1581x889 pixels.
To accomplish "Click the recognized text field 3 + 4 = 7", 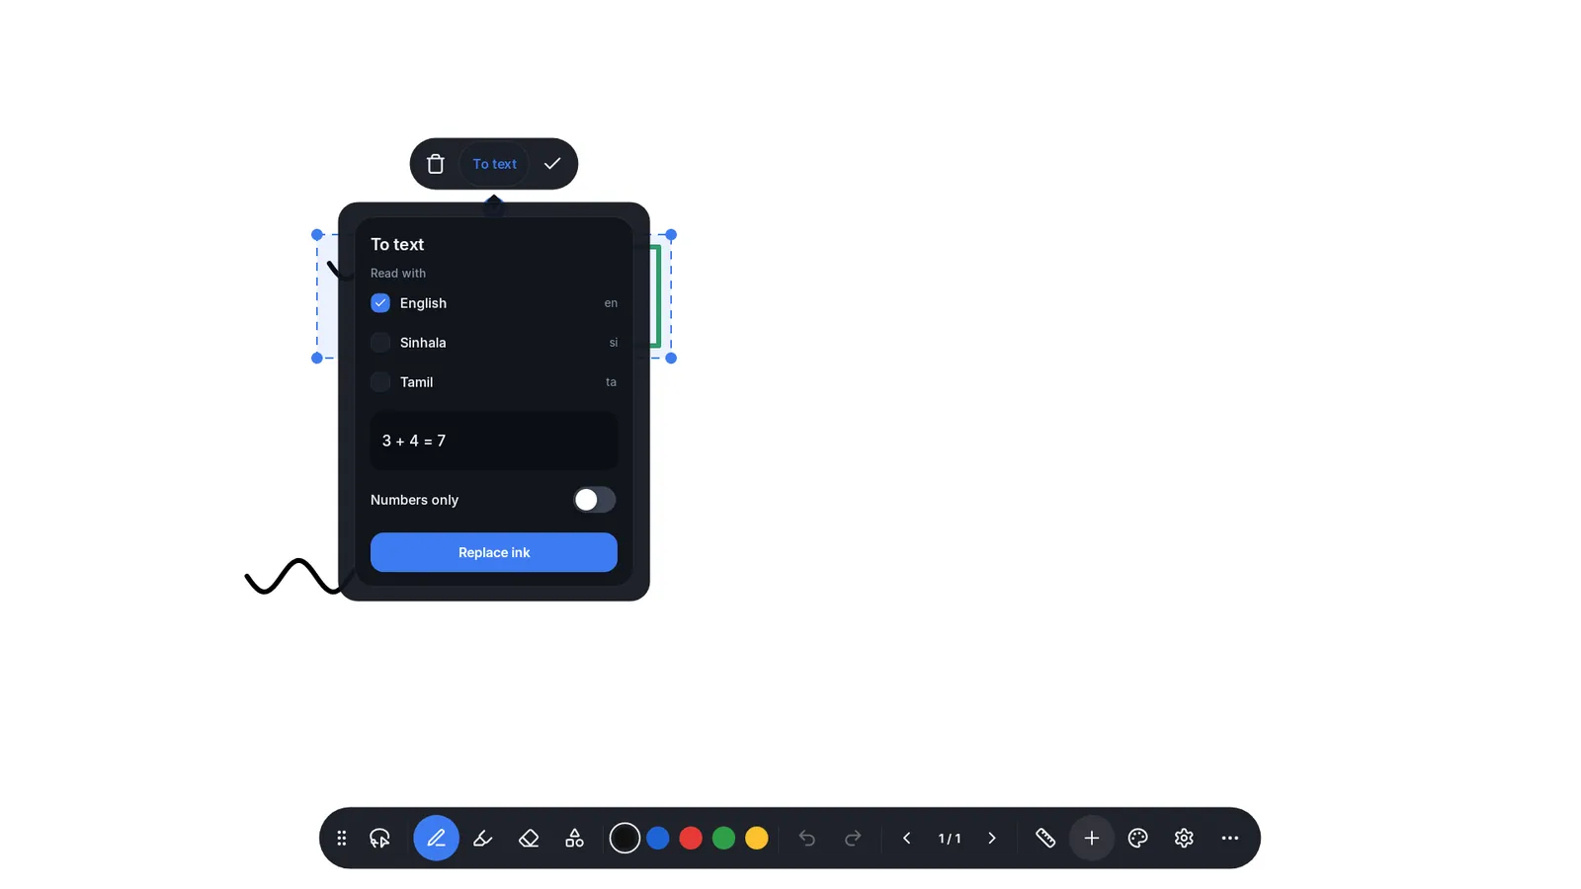I will click(x=494, y=441).
